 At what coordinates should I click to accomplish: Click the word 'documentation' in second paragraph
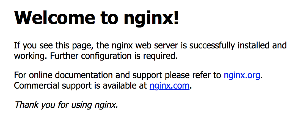(84, 75)
